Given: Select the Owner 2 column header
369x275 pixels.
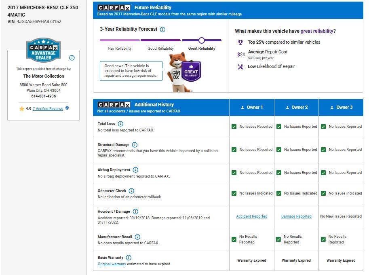Looking at the screenshot, I should [296, 108].
